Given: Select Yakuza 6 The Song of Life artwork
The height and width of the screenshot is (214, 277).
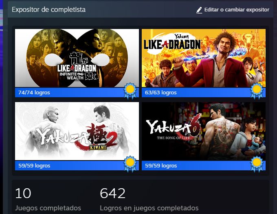Looking at the screenshot, I should [204, 131].
